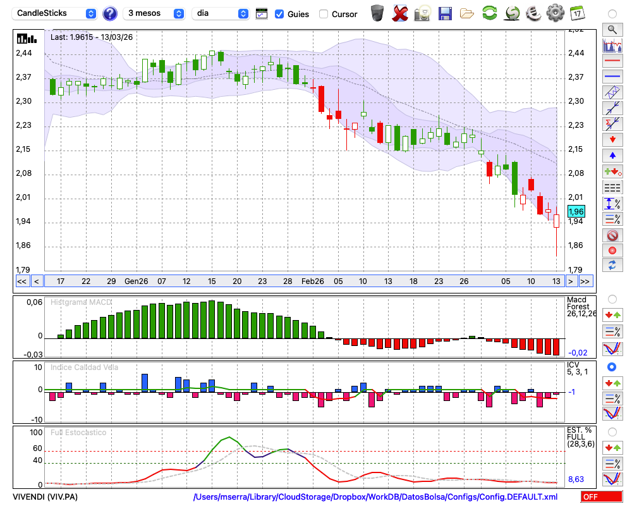Enable the Cursor checkbox
632x506 pixels.
click(x=324, y=14)
